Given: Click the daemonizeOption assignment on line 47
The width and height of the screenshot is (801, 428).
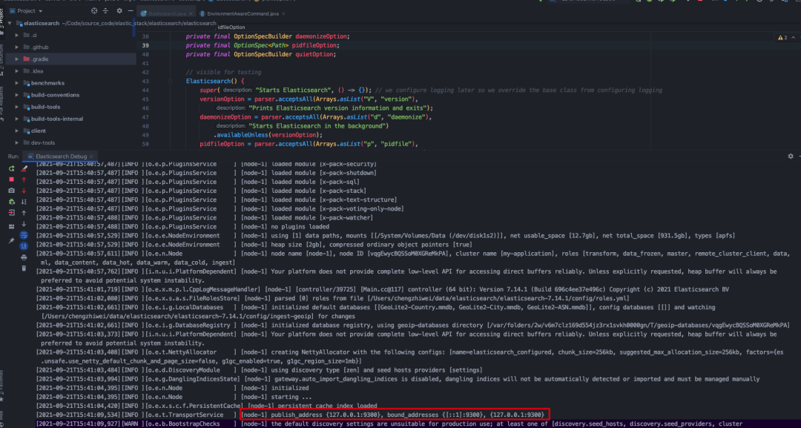Looking at the screenshot, I should click(316, 117).
